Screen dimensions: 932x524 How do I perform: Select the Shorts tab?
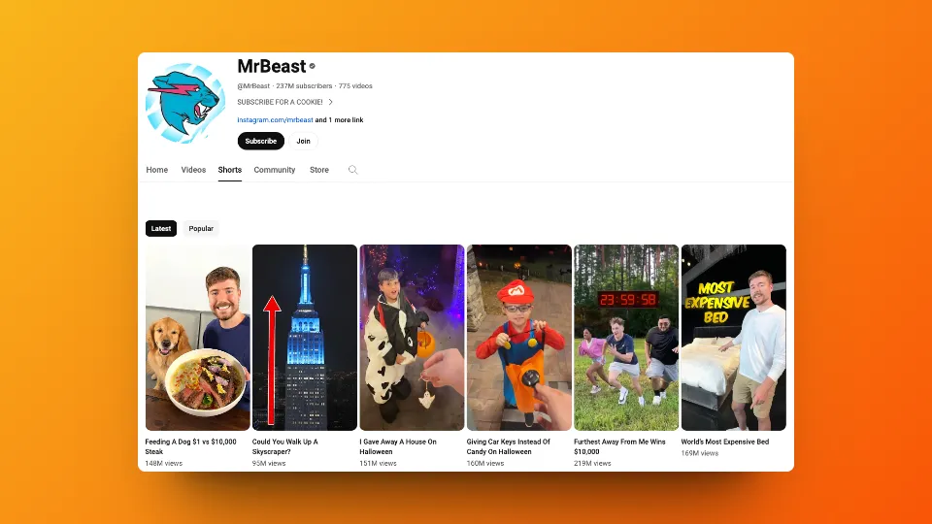point(229,170)
